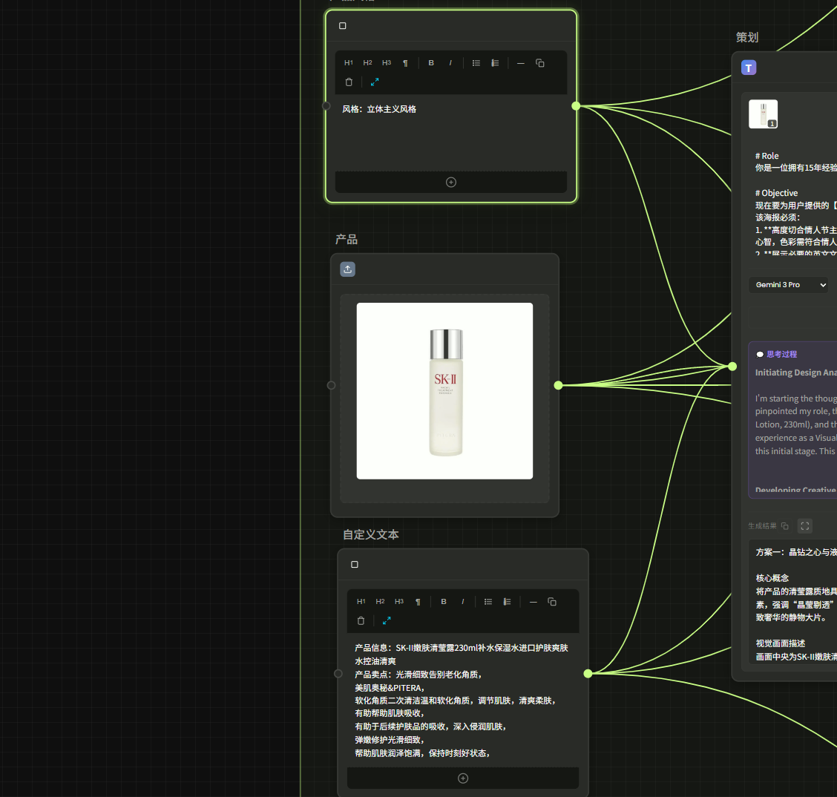Viewport: 837px width, 797px height.
Task: Click the purple T icon on the 策划 node
Action: (x=749, y=68)
